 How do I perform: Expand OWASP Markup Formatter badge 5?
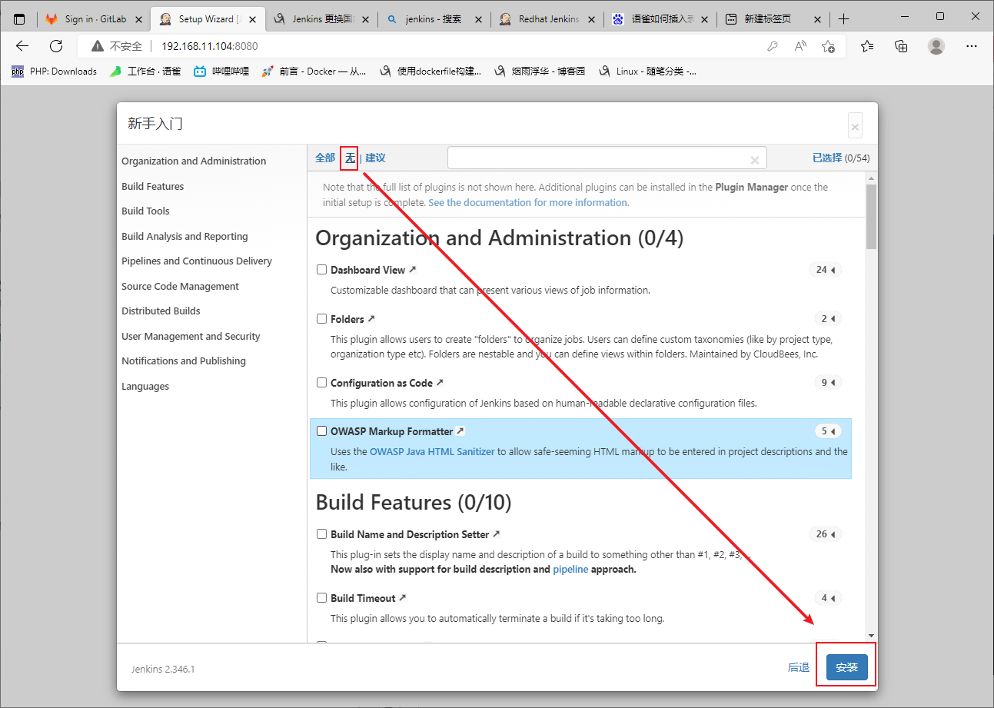tap(828, 431)
